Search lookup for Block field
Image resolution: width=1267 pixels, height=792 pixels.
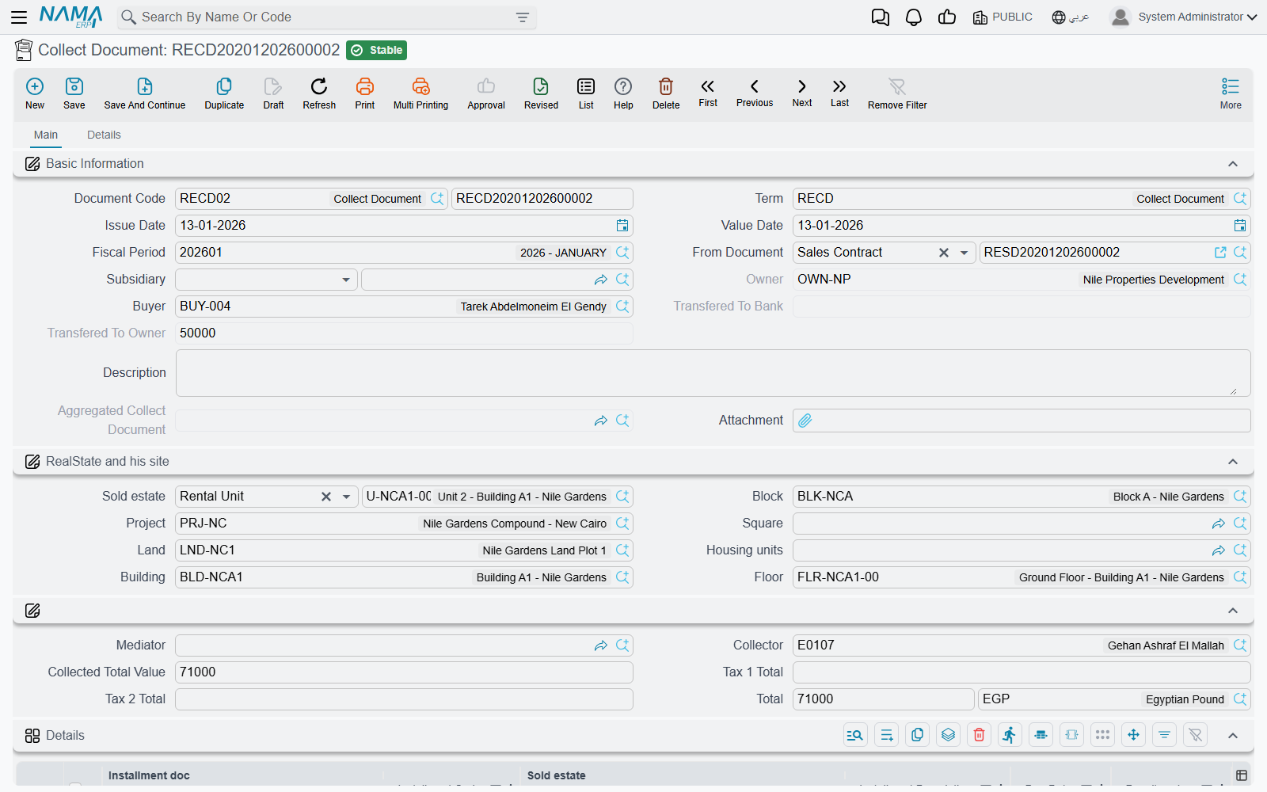coord(1240,497)
